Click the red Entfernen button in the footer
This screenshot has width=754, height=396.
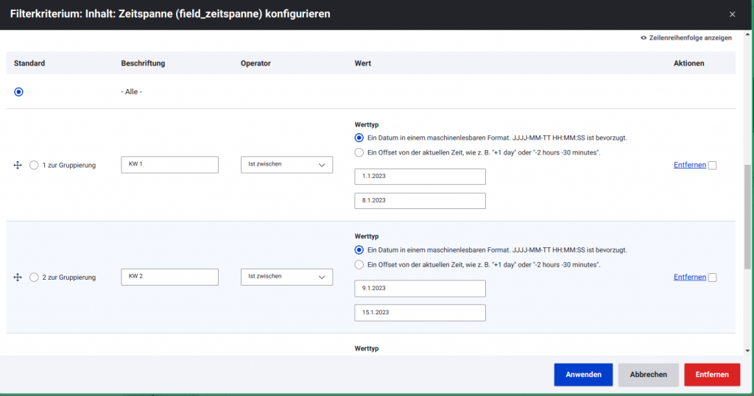pyautogui.click(x=711, y=375)
